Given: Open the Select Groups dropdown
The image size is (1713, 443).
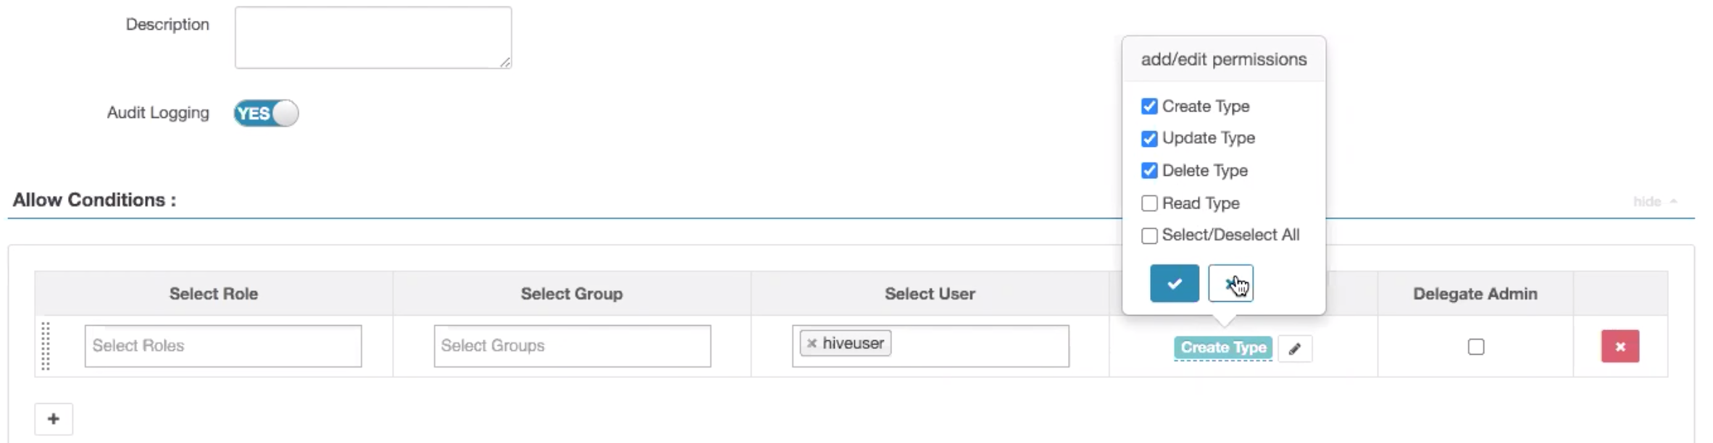Looking at the screenshot, I should tap(572, 346).
